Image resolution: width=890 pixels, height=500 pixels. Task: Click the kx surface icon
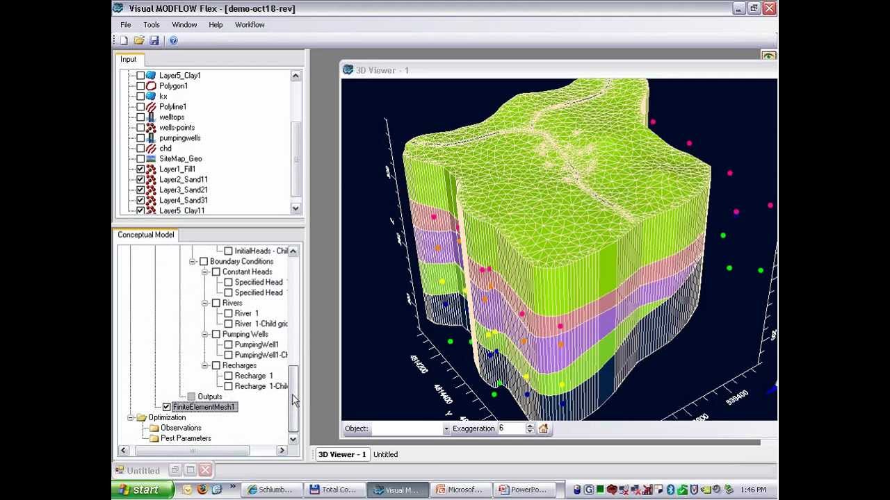tap(151, 97)
